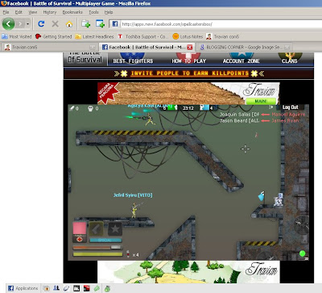Open the History menu
Screen dimensions: 322x293
tap(50, 12)
